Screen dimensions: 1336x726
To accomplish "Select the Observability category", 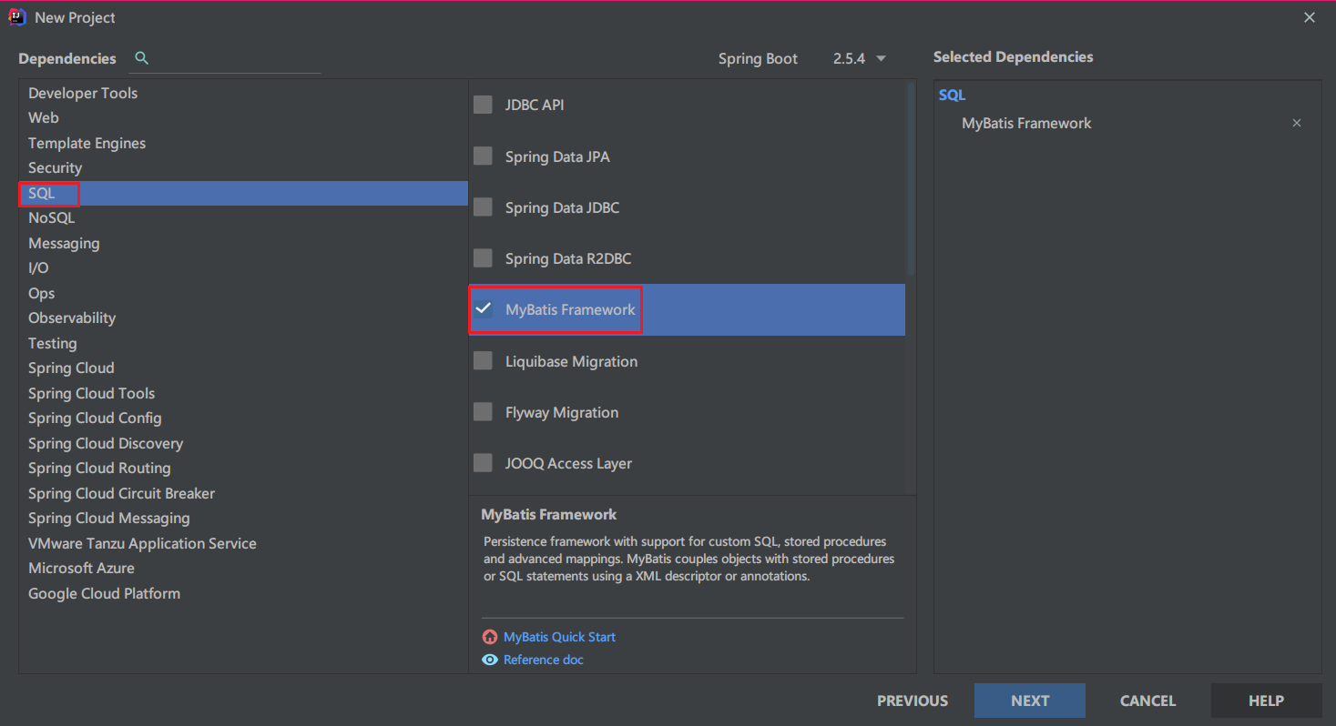I will (x=243, y=318).
